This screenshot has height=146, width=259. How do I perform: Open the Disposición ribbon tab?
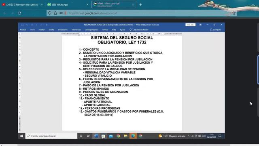[x=63, y=30]
